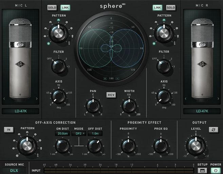
Task: Click the 200 label on WIDTH knob
Action: (x=138, y=114)
